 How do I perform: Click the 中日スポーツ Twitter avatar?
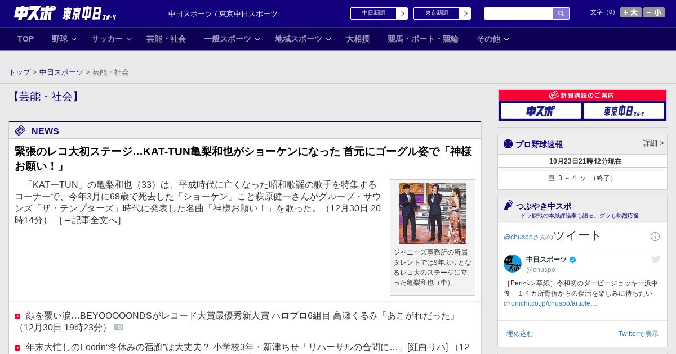tap(513, 264)
